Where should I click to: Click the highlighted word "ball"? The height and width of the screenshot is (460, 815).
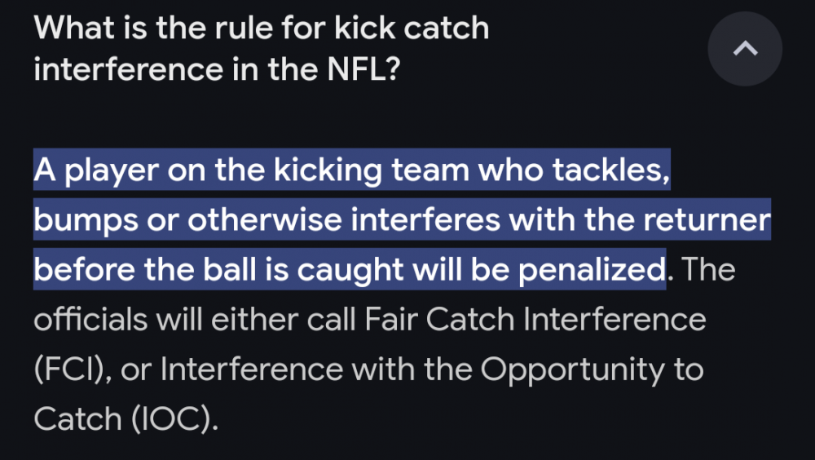click(x=264, y=269)
